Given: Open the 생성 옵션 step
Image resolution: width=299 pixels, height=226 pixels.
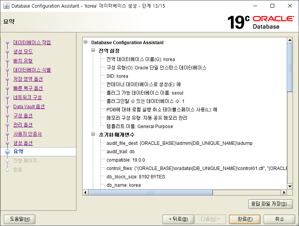Looking at the screenshot, I should [x=23, y=143].
